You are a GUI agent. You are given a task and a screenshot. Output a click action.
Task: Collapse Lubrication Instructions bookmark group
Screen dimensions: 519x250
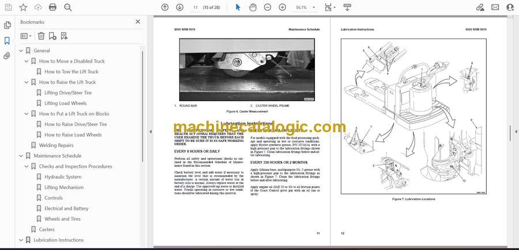click(21, 240)
